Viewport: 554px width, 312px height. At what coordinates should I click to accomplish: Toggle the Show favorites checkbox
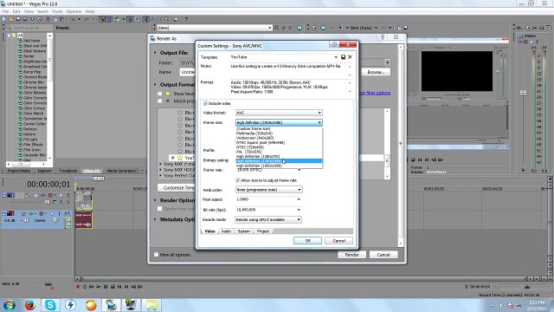click(x=159, y=94)
